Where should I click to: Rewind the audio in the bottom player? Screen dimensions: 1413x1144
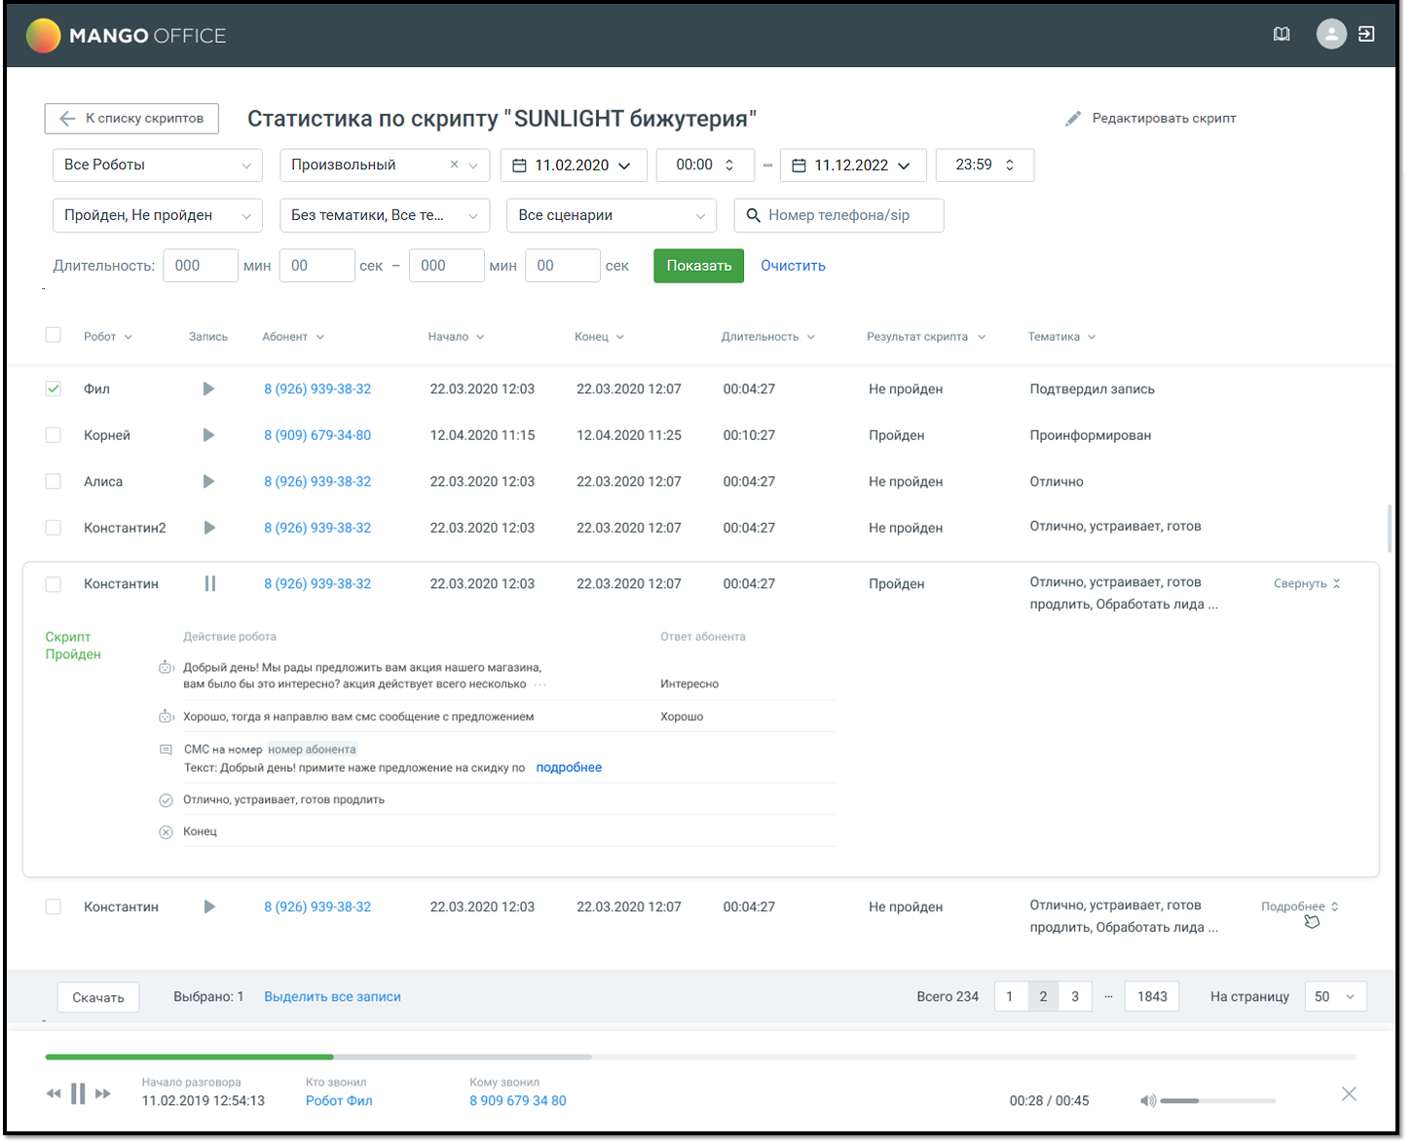coord(54,1094)
